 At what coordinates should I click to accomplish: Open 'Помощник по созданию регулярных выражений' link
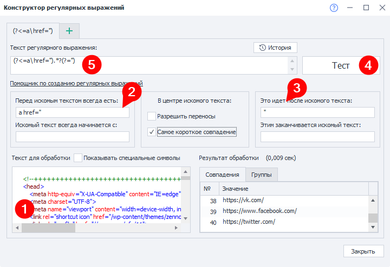(x=76, y=83)
